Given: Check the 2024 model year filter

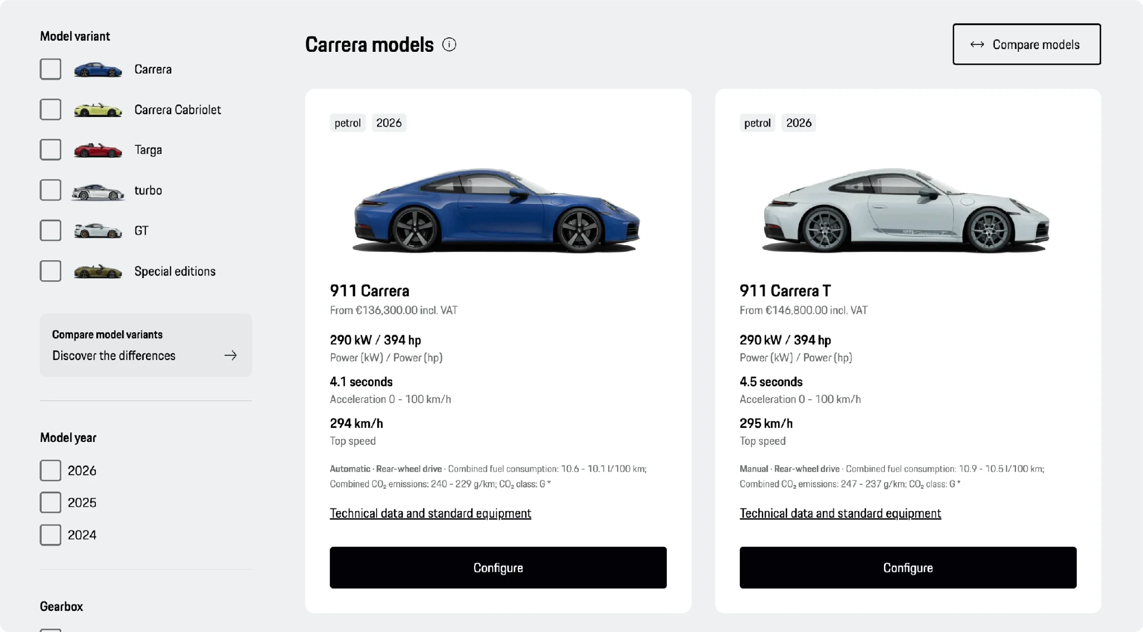Looking at the screenshot, I should point(51,535).
